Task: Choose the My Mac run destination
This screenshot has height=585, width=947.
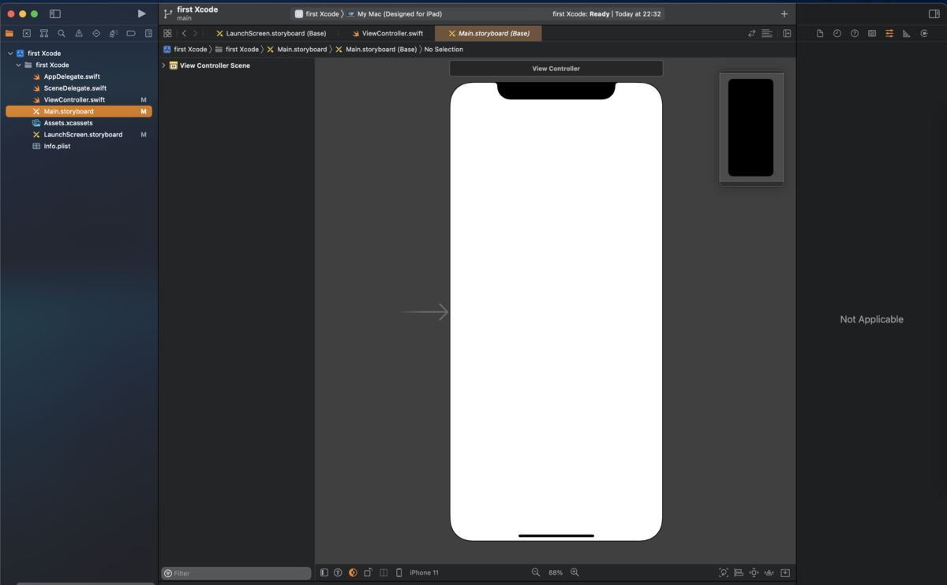Action: 395,14
